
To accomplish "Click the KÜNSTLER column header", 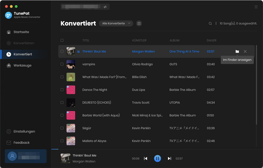I will pos(139,40).
